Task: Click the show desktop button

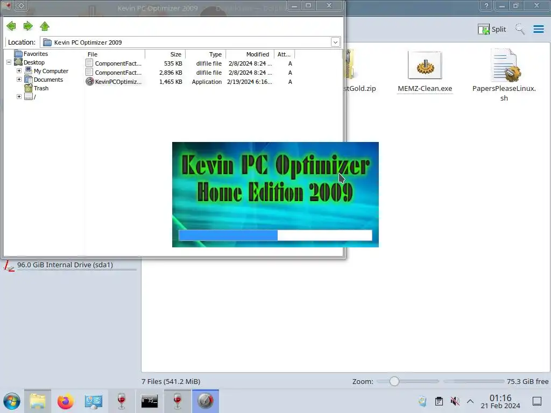Action: 537,401
